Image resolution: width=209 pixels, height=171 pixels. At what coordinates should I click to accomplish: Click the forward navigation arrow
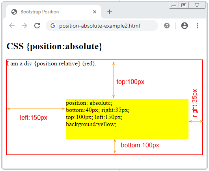(24, 26)
